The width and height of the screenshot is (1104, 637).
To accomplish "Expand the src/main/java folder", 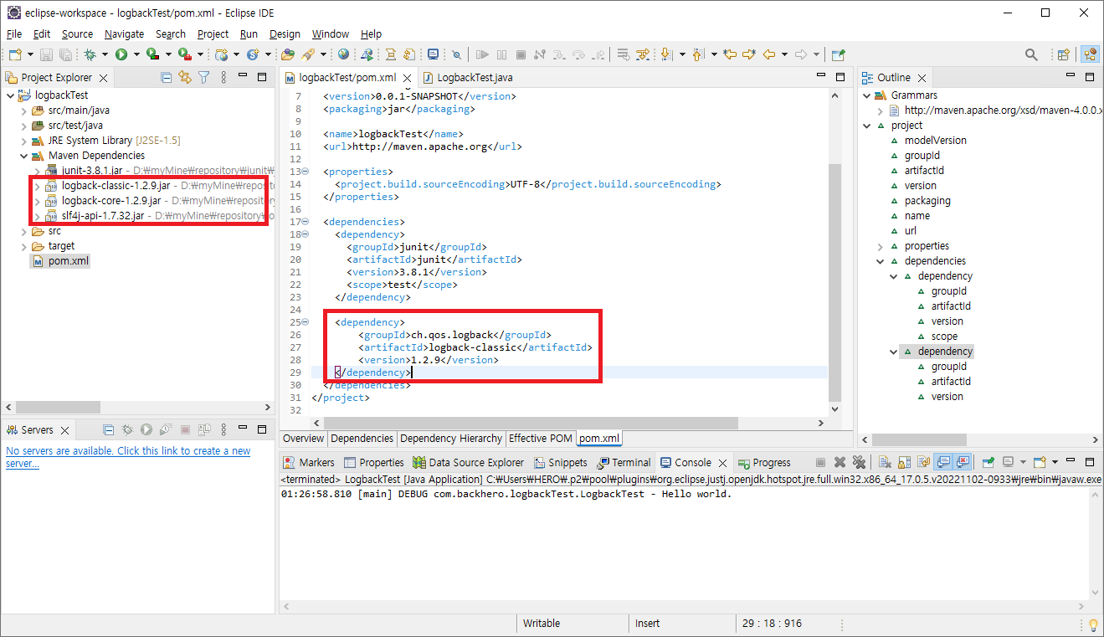I will [x=23, y=110].
